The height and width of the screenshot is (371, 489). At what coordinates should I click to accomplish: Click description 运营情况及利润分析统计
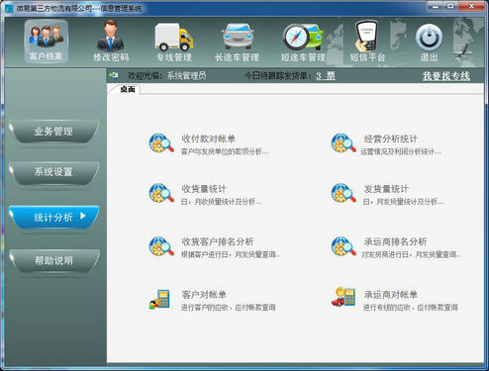pos(401,151)
